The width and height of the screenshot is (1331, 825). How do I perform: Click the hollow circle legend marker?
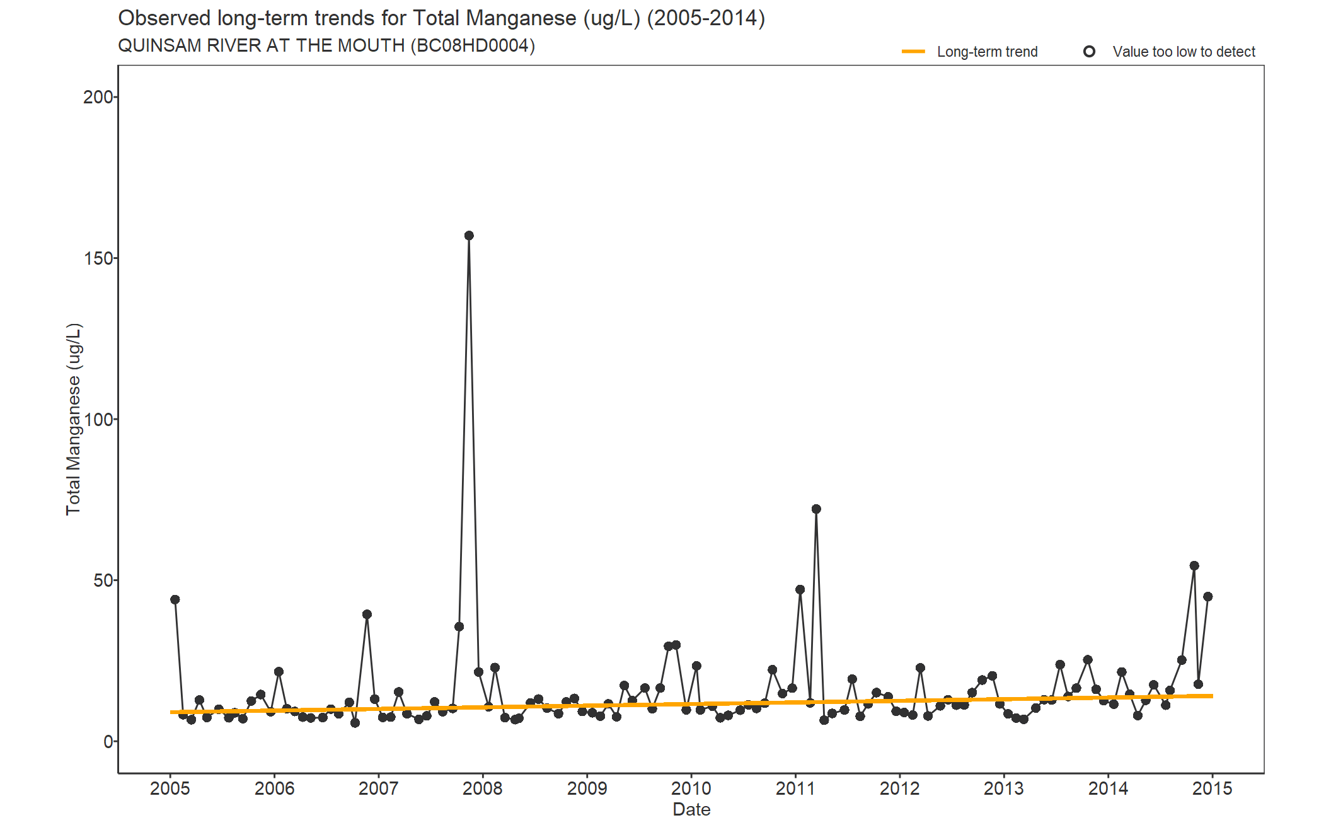pyautogui.click(x=1089, y=52)
